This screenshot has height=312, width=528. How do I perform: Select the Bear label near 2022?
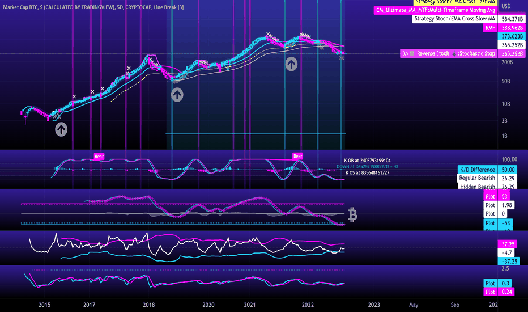pos(297,156)
